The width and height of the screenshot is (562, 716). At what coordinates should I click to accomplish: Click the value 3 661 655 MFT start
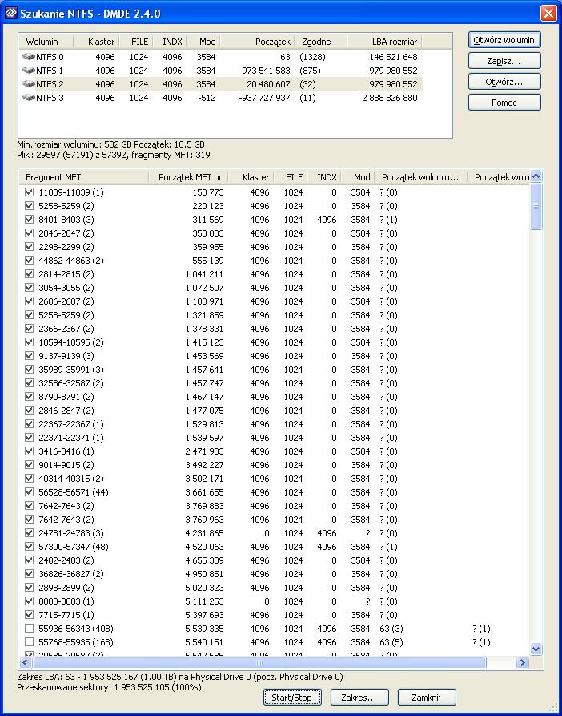coord(204,492)
